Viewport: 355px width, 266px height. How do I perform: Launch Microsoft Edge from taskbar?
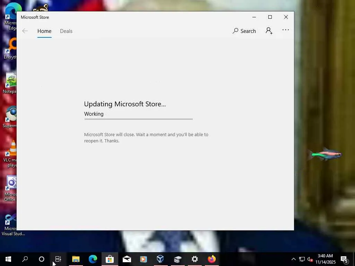tap(93, 259)
